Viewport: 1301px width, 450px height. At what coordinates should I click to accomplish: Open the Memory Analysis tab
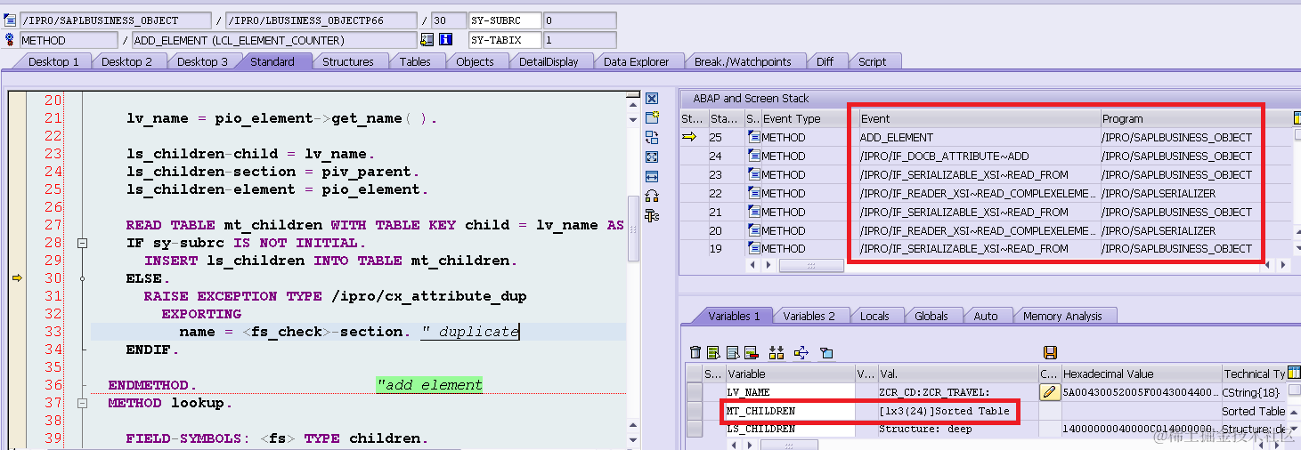click(x=1062, y=316)
